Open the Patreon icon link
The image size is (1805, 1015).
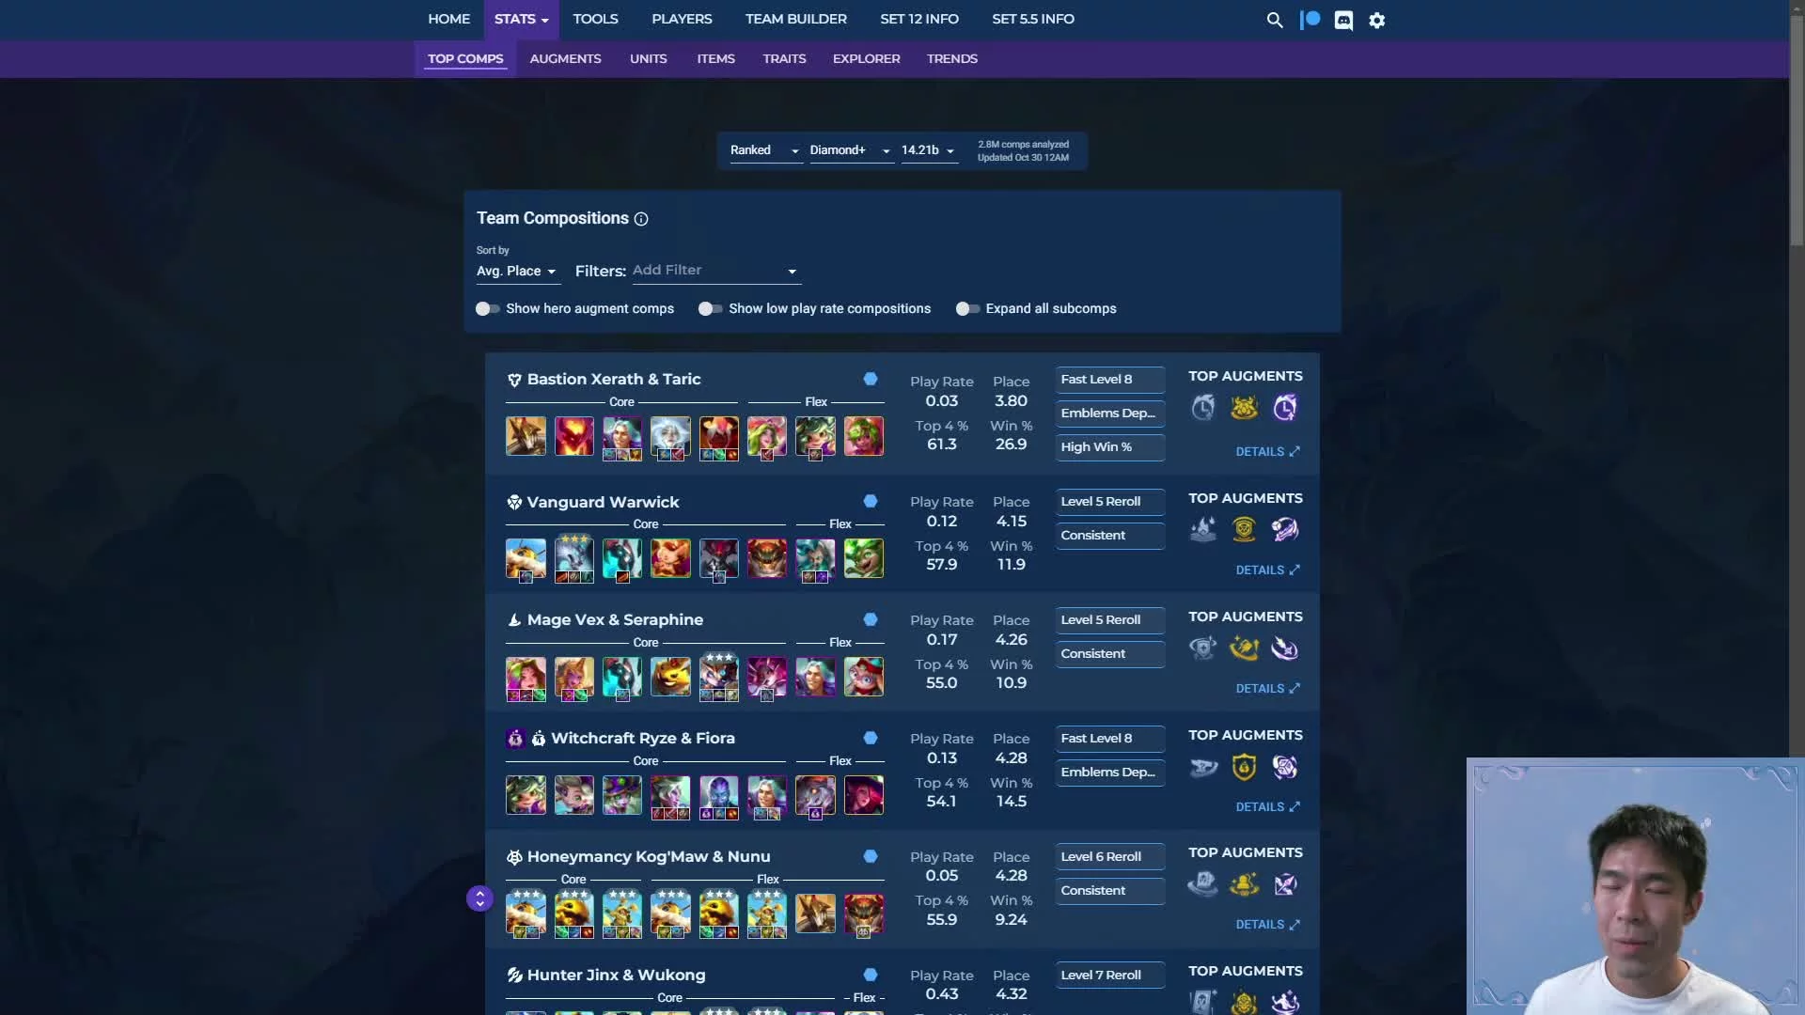(1311, 20)
